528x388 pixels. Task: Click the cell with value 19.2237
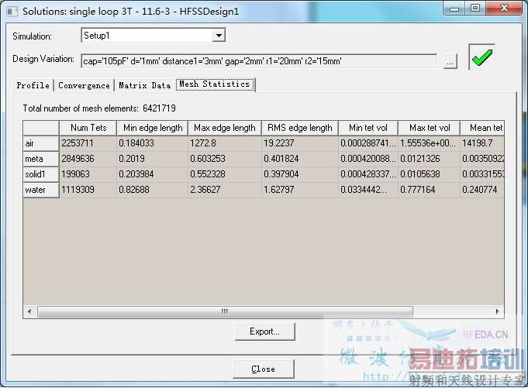click(300, 143)
